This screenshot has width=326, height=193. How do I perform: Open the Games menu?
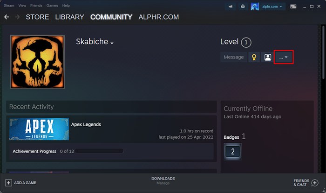52,6
